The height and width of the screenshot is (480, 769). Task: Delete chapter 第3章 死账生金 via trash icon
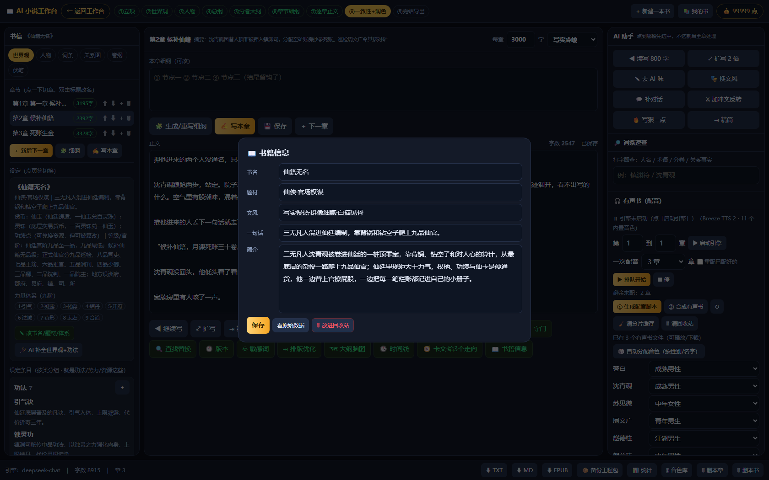[129, 133]
